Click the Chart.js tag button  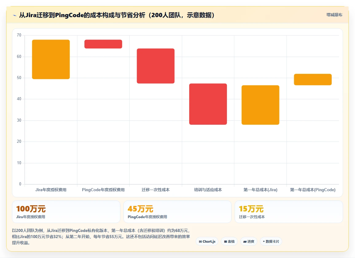click(x=207, y=241)
